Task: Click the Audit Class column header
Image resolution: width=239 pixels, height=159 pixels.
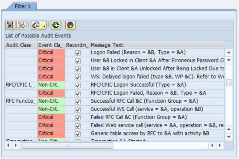Action: (x=21, y=45)
